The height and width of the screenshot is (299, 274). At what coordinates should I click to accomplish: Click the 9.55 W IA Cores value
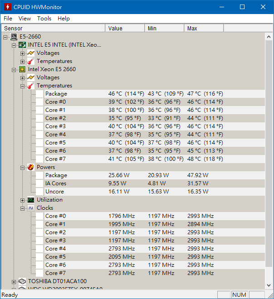click(117, 183)
